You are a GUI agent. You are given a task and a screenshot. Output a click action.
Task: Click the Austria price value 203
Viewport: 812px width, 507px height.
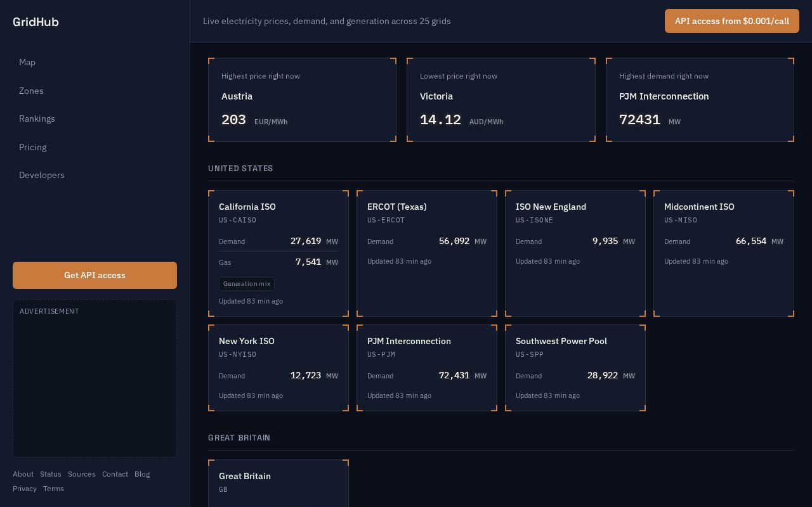[x=233, y=120]
